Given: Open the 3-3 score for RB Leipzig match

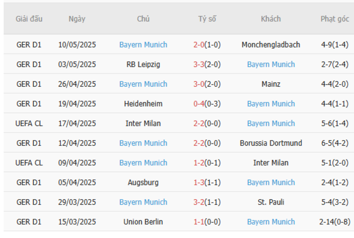Looking at the screenshot, I should (x=200, y=64).
